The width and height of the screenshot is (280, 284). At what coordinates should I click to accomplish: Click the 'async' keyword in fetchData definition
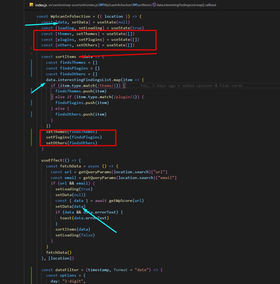click(x=94, y=166)
